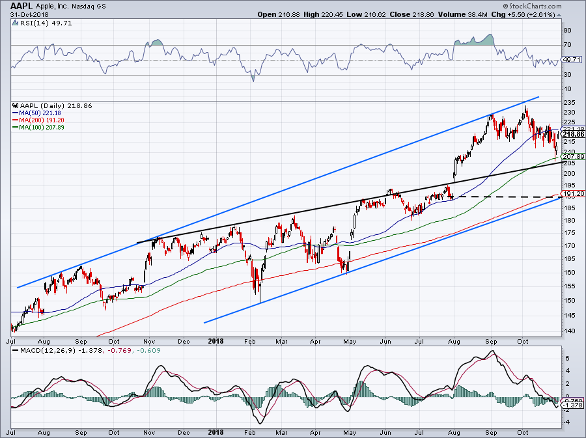Click the small arrow after the Chg value
The width and height of the screenshot is (586, 438).
(x=559, y=16)
